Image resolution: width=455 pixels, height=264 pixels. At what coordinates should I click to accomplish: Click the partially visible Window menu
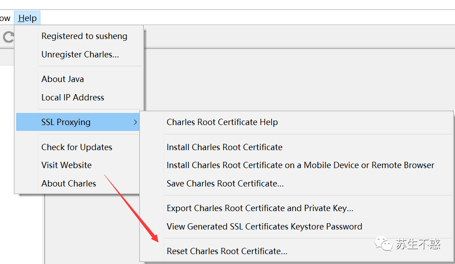5,18
